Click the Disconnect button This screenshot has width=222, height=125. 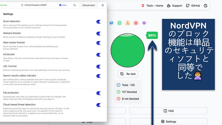89,5
